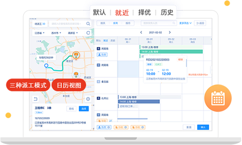This screenshot has height=145, width=242.
Task: Open the 苏州市 city dropdown
Action: (x=56, y=33)
